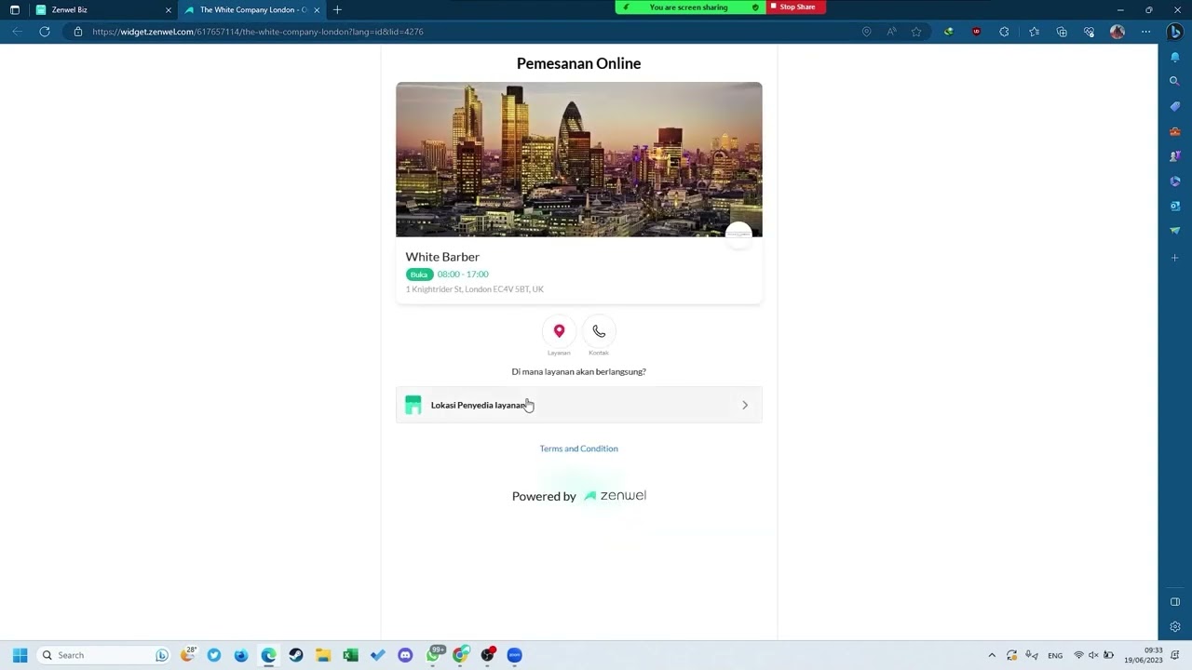
Task: Close The White Company London tab
Action: (317, 9)
